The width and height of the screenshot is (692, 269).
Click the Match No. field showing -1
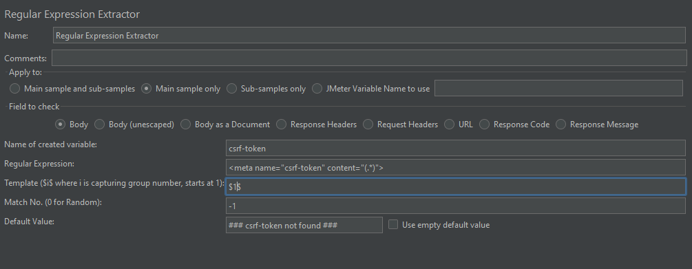[455, 206]
